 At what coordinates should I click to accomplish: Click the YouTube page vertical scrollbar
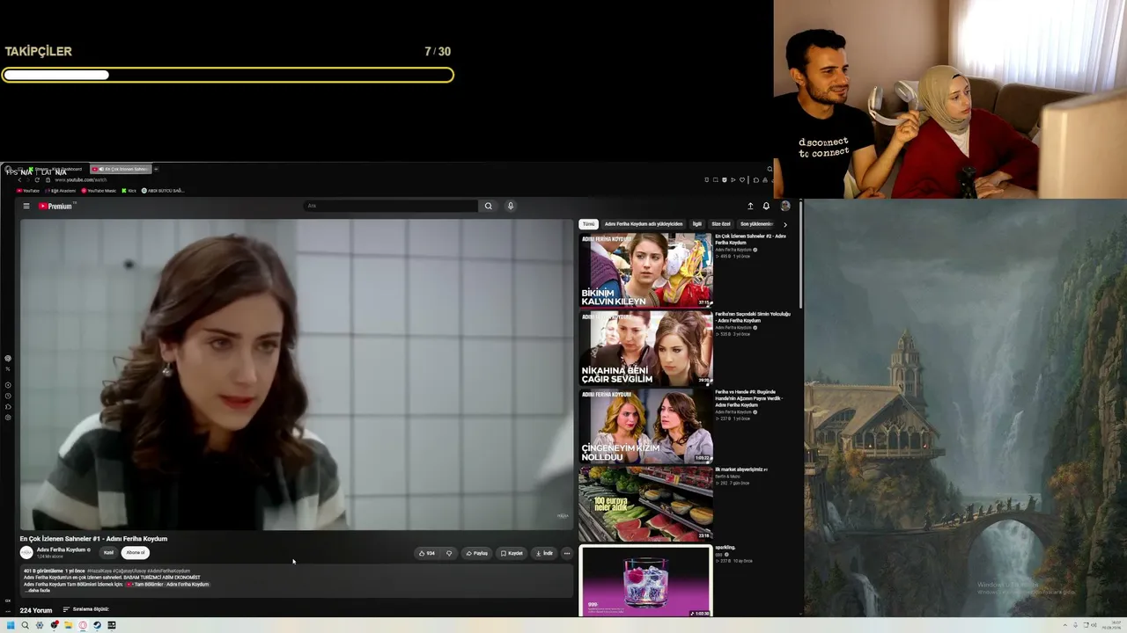click(800, 255)
